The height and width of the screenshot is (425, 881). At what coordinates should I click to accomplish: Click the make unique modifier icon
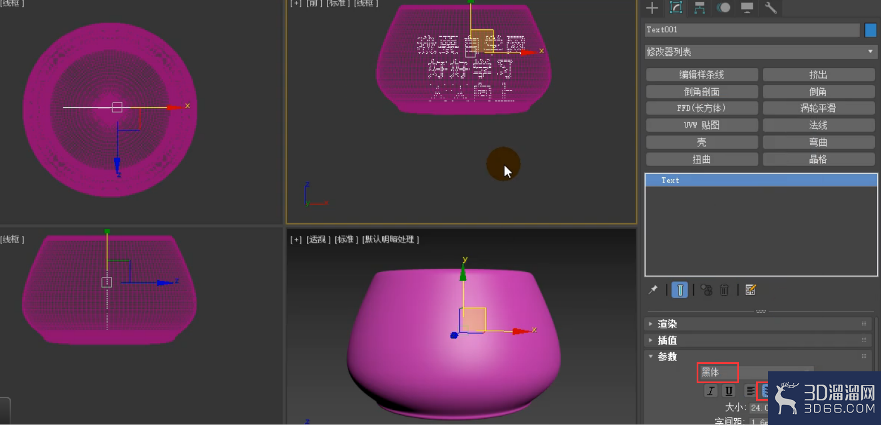[706, 290]
